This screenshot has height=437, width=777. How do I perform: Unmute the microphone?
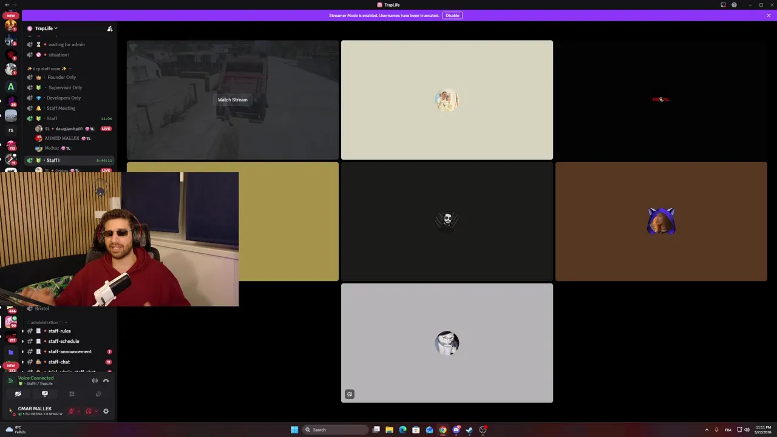71,412
